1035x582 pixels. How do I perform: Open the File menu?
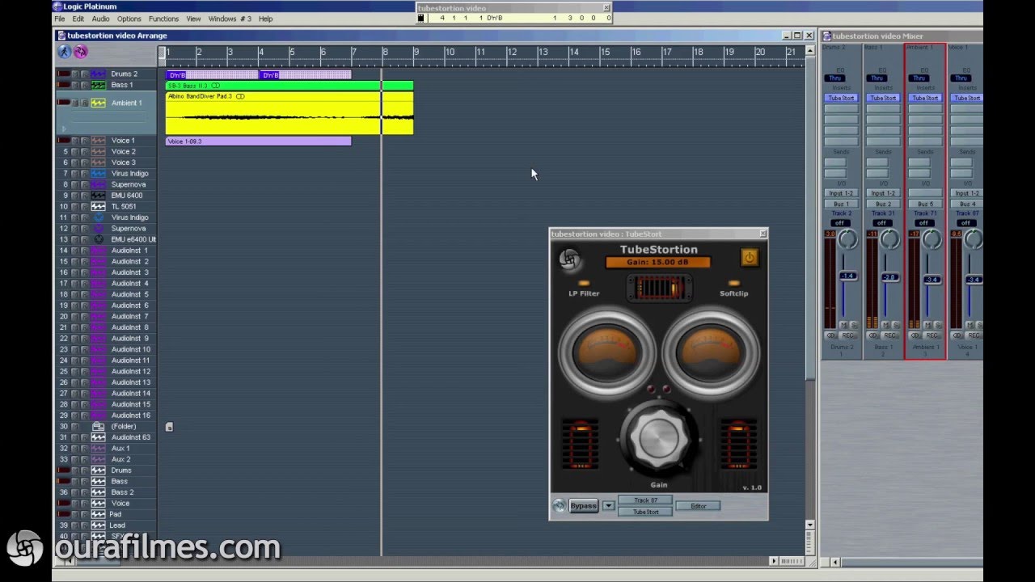point(60,19)
